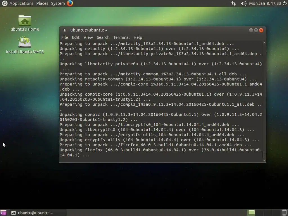Open the terminal File menu

65,37
